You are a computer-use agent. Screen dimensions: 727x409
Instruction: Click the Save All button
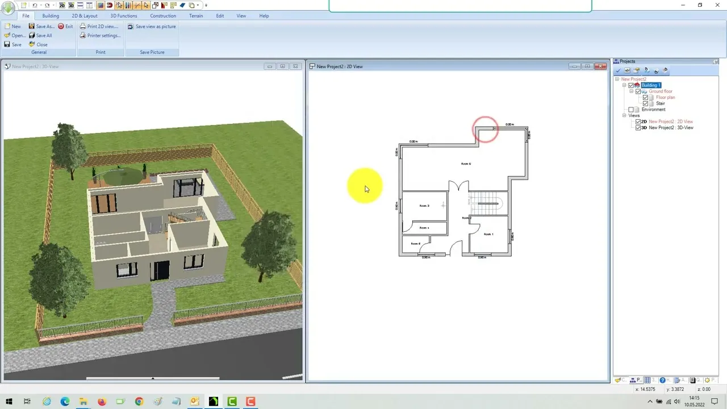[x=40, y=36]
